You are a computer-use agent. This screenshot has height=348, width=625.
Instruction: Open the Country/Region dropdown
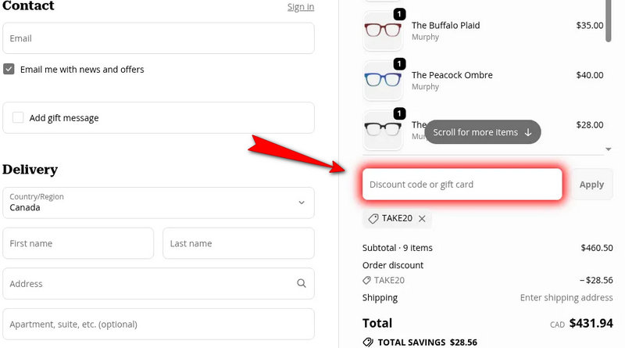[x=159, y=203]
